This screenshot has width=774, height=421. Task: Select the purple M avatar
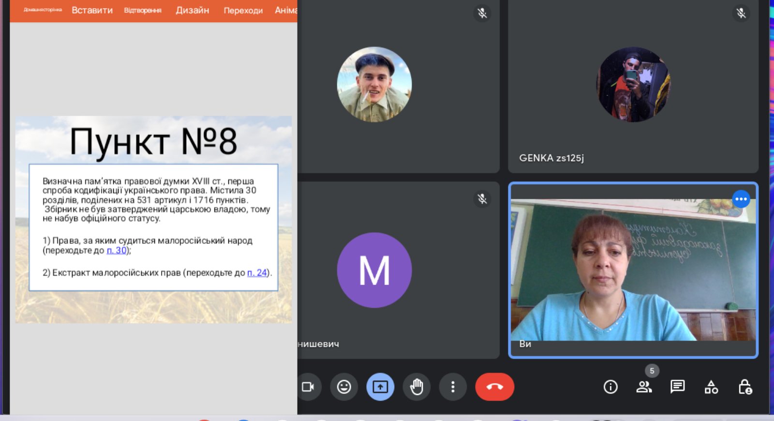[x=374, y=270]
